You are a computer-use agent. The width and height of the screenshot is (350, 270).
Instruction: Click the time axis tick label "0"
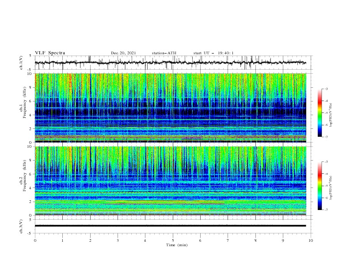pos(35,240)
